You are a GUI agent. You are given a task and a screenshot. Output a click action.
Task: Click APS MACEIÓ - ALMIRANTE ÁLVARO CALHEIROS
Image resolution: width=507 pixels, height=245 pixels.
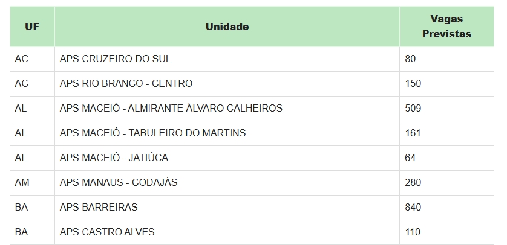(x=171, y=109)
